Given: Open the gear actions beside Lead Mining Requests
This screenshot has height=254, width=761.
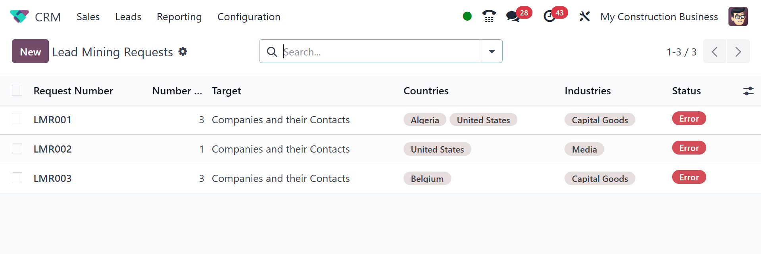Looking at the screenshot, I should (x=183, y=52).
